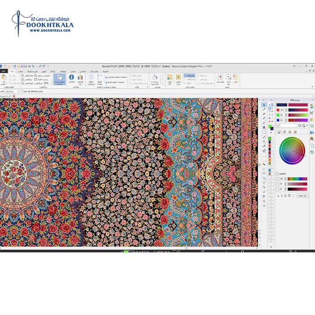This screenshot has width=315, height=315.
Task: Select the hand pan tool in toolbox
Action: point(264,183)
